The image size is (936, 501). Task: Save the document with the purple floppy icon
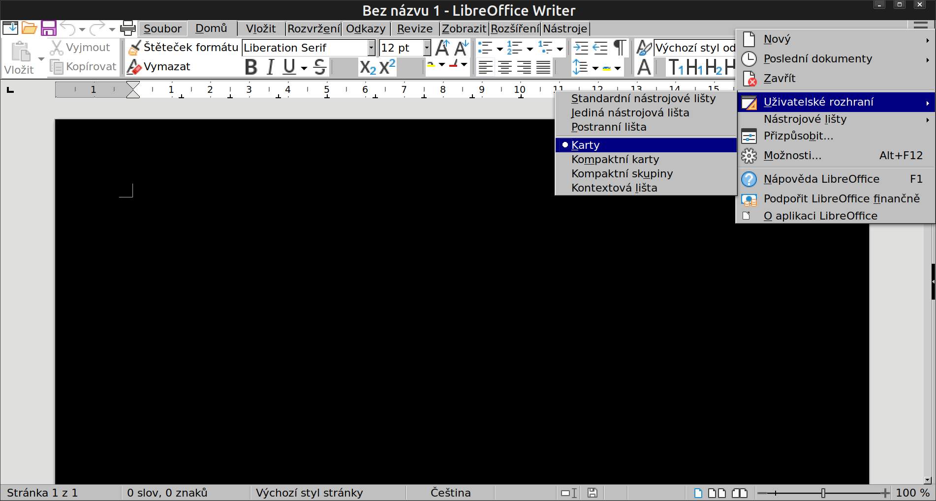click(x=48, y=28)
